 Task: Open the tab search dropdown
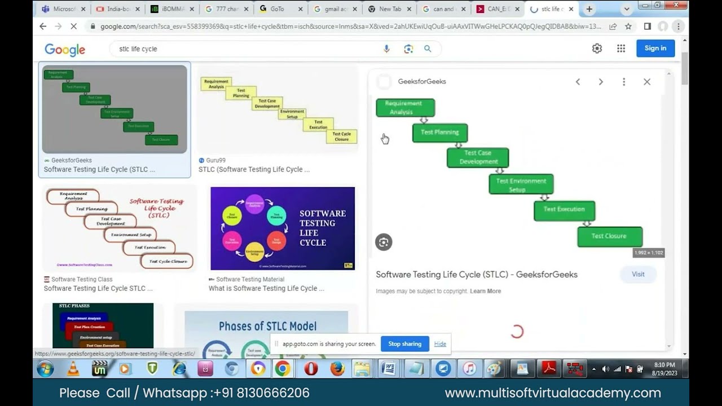[626, 9]
